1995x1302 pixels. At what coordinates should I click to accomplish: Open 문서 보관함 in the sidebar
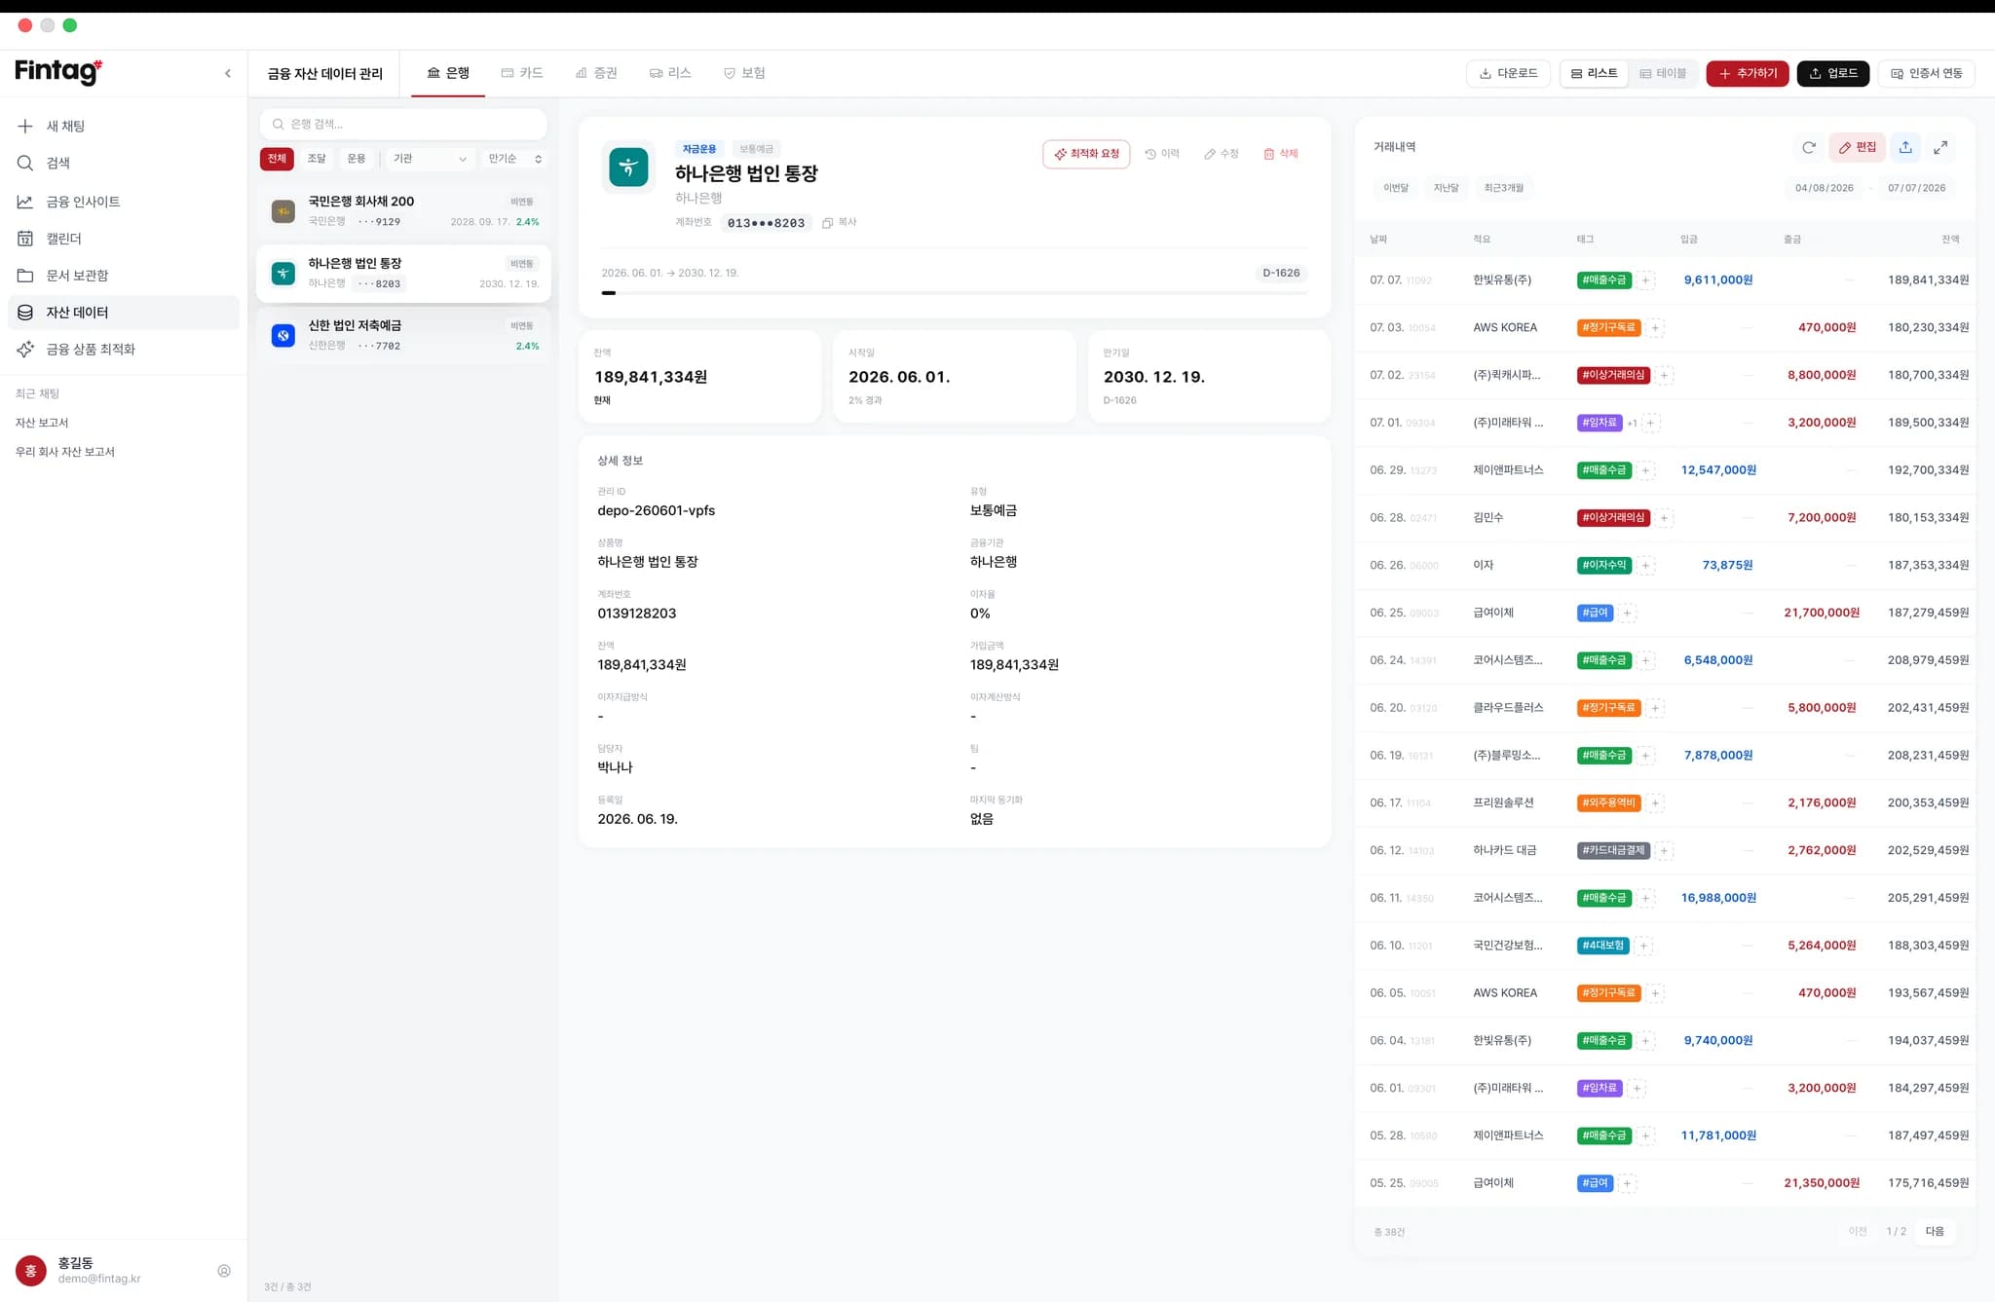[x=124, y=276]
